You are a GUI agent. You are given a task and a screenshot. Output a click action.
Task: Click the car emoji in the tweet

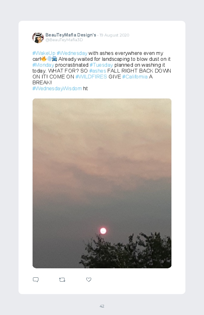pos(55,59)
